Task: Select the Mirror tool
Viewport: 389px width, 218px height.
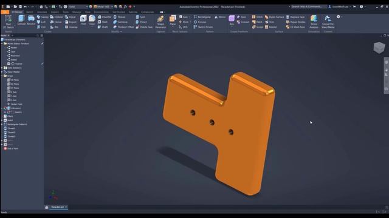Action: 220,17
